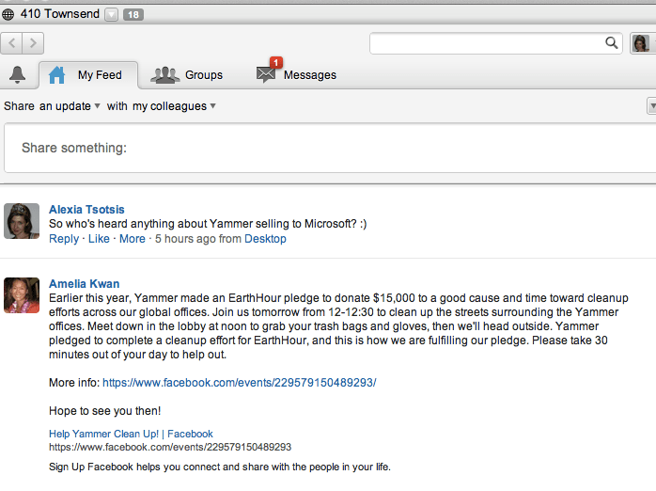Open Amelia Kwan's profile name link

tap(84, 283)
